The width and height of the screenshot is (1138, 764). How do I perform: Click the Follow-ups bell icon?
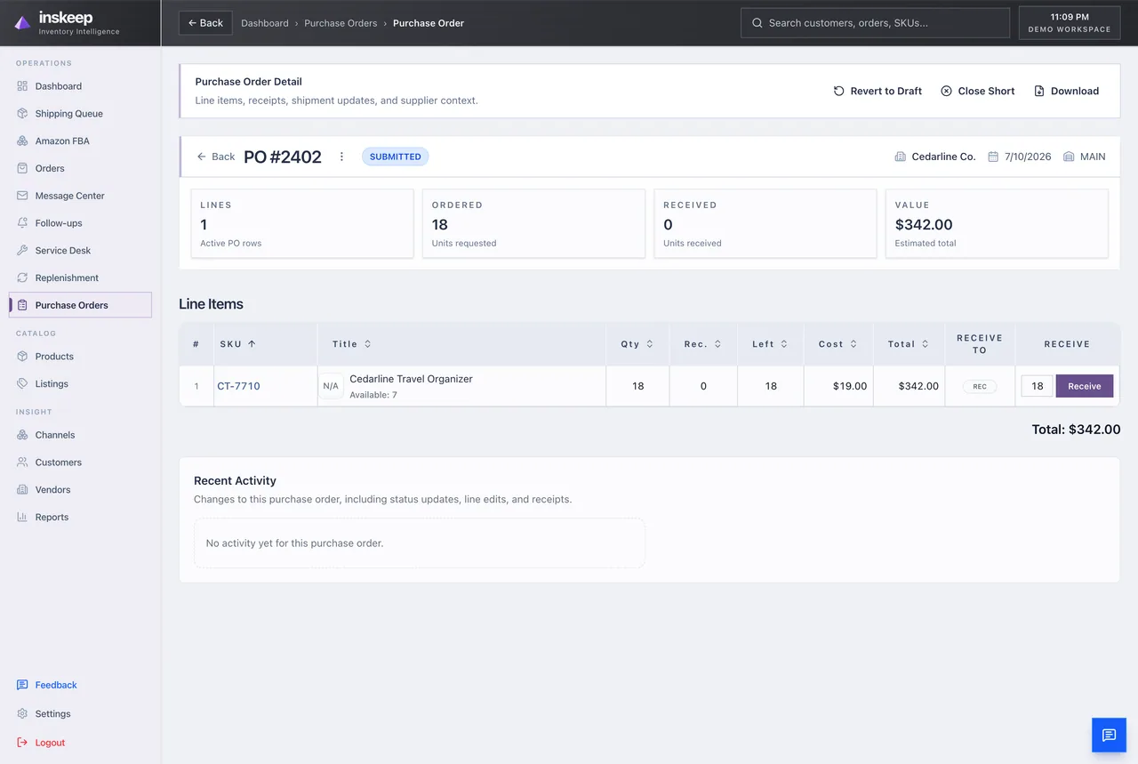(x=22, y=223)
